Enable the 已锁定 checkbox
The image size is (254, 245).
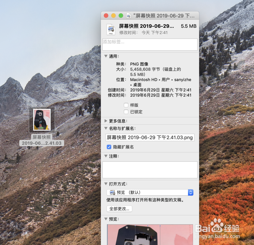[x=126, y=112]
